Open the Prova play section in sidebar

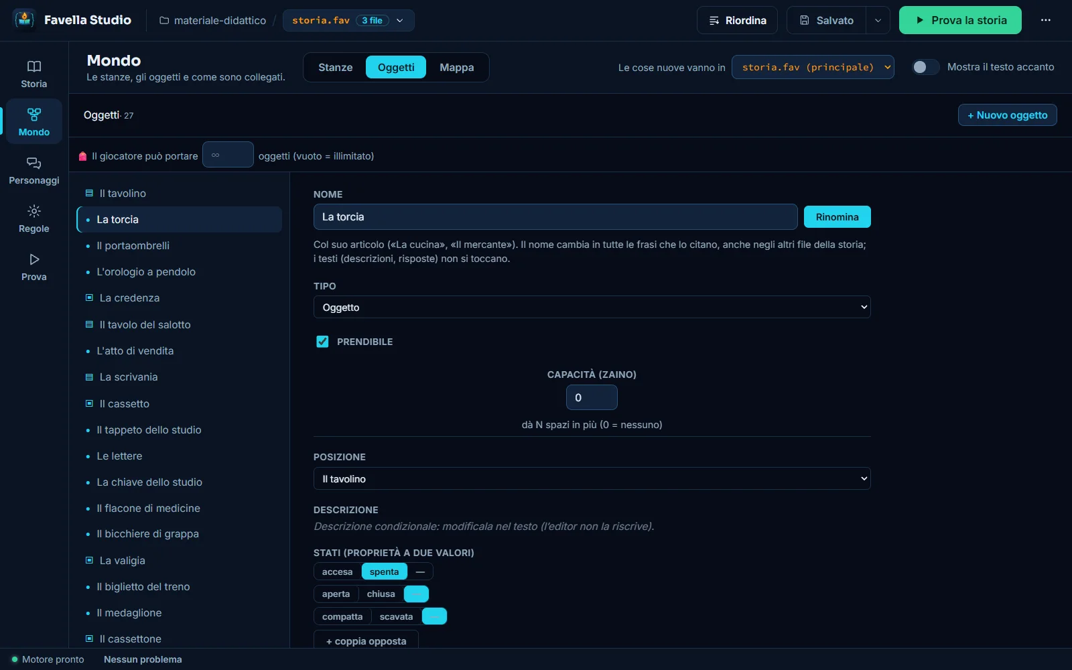coord(33,267)
